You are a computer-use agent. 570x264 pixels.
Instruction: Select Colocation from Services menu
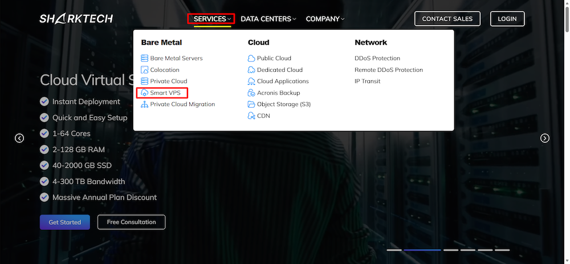pos(165,70)
